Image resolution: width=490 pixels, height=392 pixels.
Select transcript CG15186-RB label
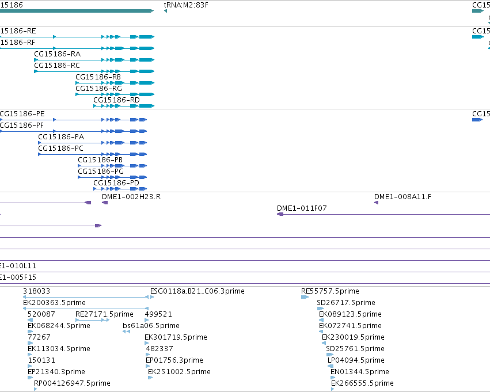tap(98, 77)
